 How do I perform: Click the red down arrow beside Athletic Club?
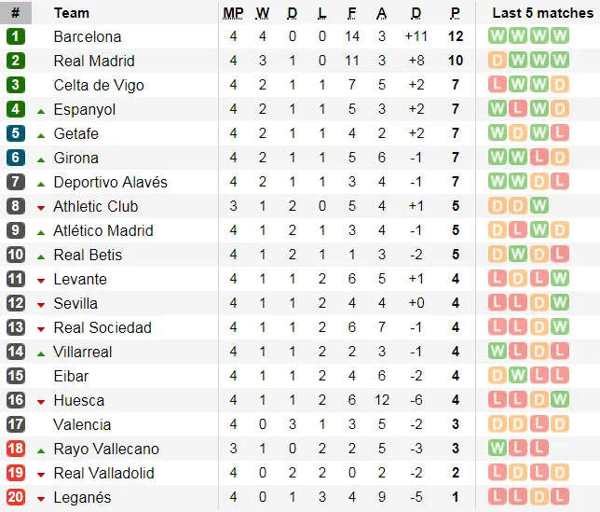41,207
